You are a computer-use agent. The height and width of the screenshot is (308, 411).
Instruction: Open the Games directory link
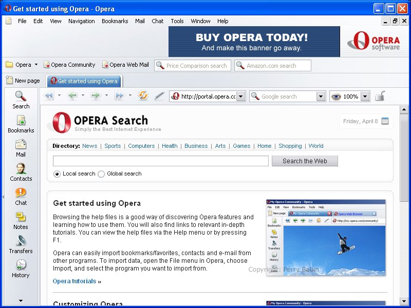click(241, 146)
